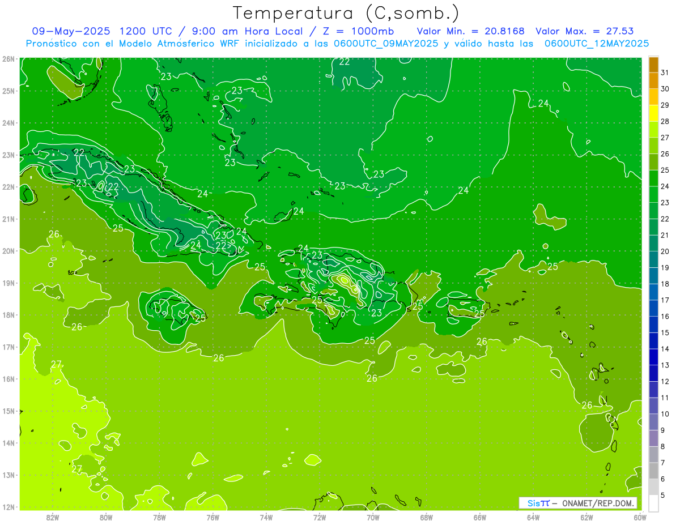This screenshot has height=525, width=680.
Task: Click the "24N" latitude axis label
Action: pyautogui.click(x=8, y=123)
